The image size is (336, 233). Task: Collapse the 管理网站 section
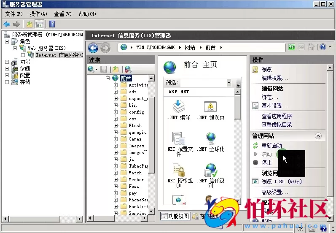coord(318,136)
